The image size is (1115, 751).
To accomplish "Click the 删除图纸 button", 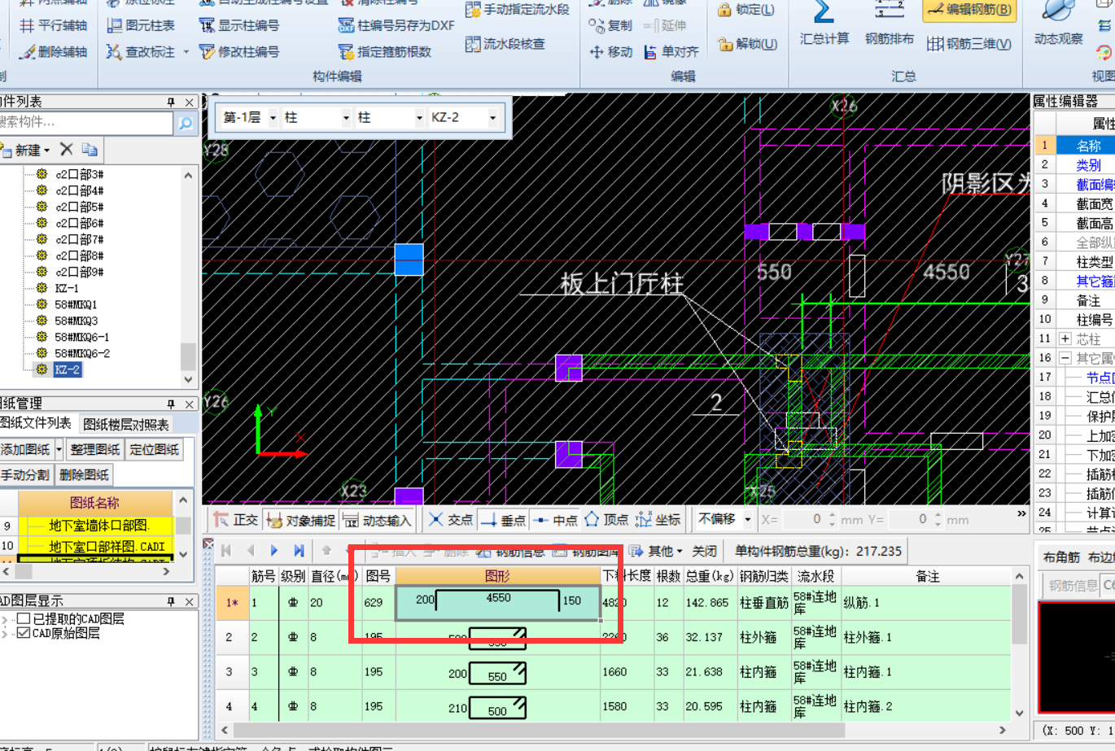I will (x=84, y=475).
